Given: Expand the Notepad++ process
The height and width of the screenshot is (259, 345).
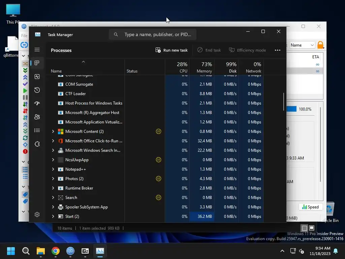Looking at the screenshot, I should tap(53, 169).
